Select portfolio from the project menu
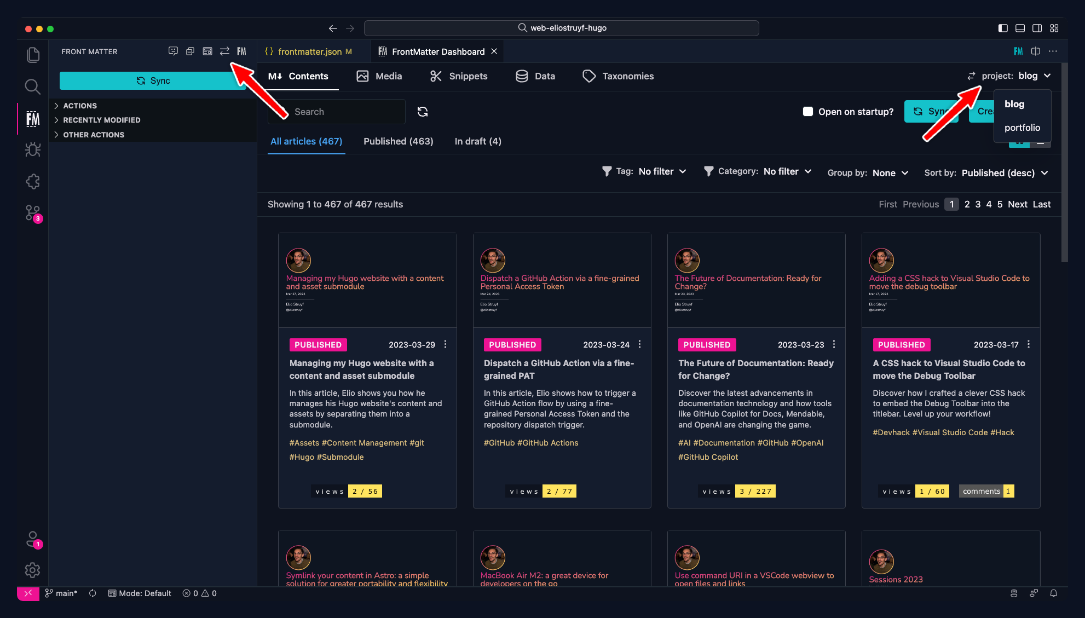This screenshot has width=1085, height=618. coord(1022,128)
